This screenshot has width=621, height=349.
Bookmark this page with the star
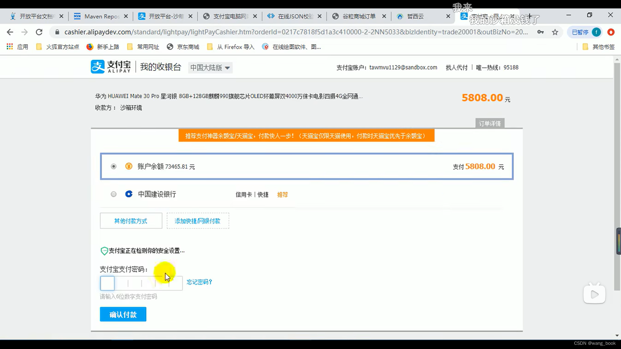tap(555, 32)
